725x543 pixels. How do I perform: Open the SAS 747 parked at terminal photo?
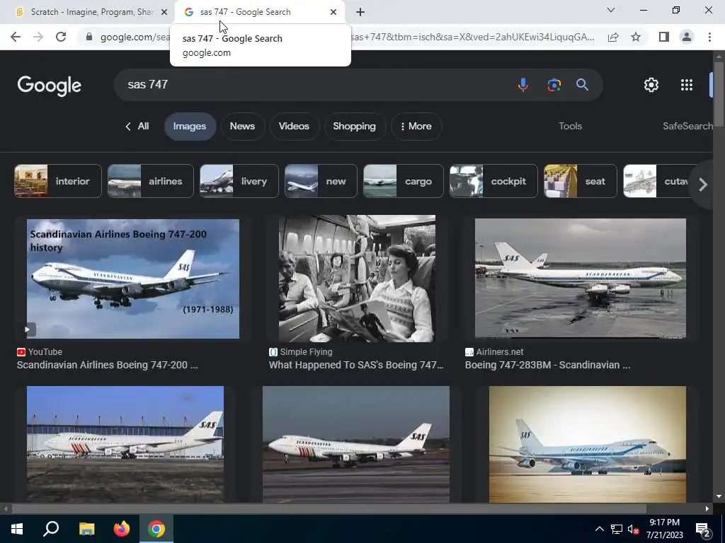tap(125, 444)
